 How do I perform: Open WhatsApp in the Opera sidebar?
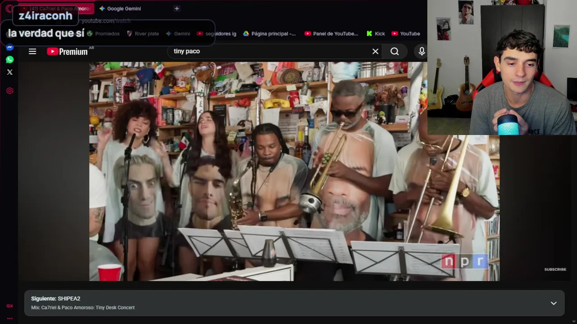click(x=10, y=59)
